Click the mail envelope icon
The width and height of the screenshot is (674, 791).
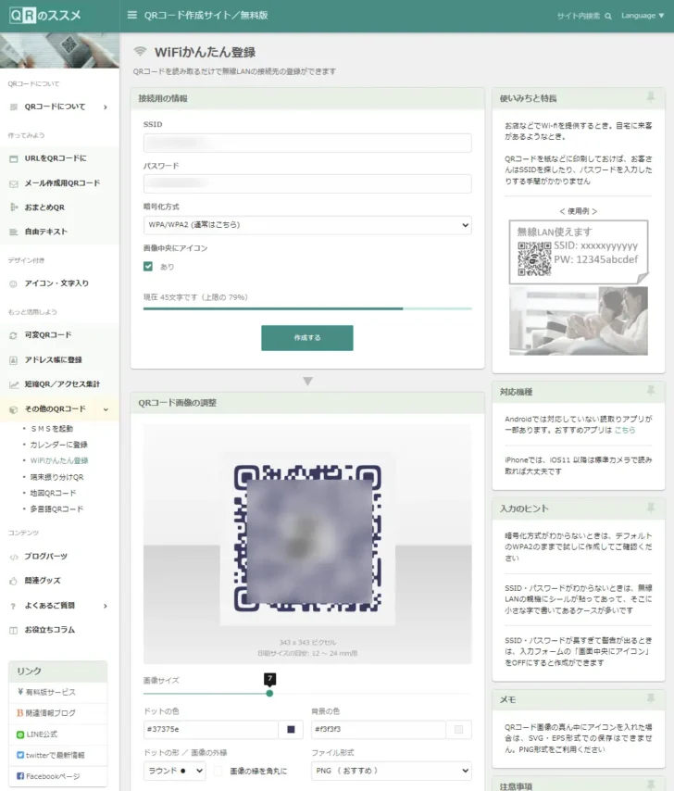pos(14,183)
